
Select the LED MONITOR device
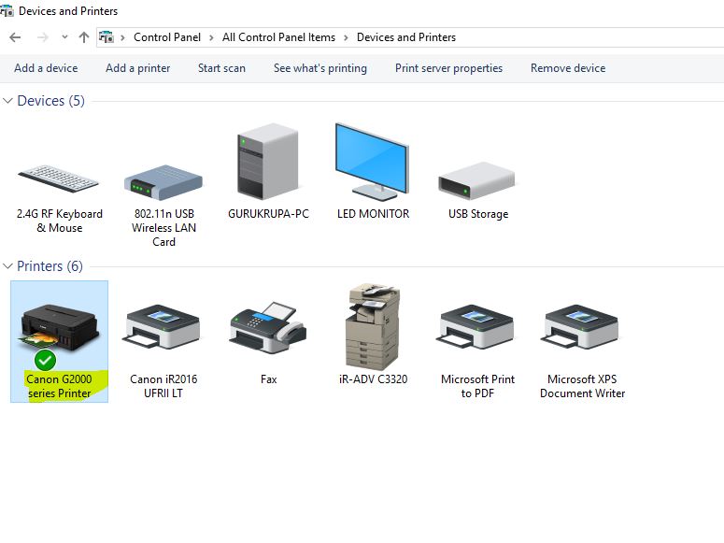(x=373, y=164)
